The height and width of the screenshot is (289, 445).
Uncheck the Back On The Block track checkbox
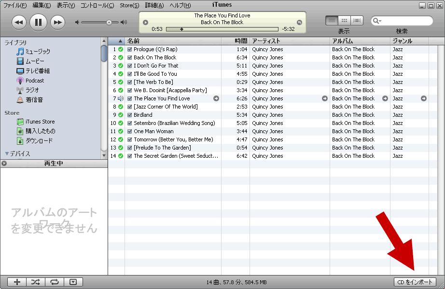(x=130, y=57)
